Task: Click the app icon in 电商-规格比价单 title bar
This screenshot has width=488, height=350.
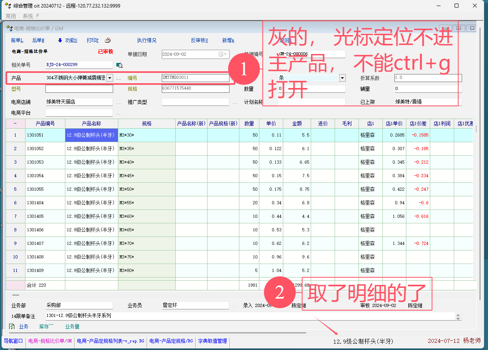Action: 10,28
